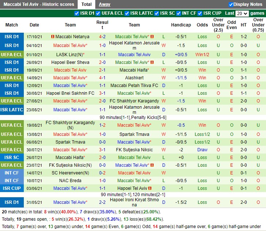This screenshot has height=231, width=266.
Task: Open Hapoel Bnei Sakhnin FC link
Action: pyautogui.click(x=70, y=93)
